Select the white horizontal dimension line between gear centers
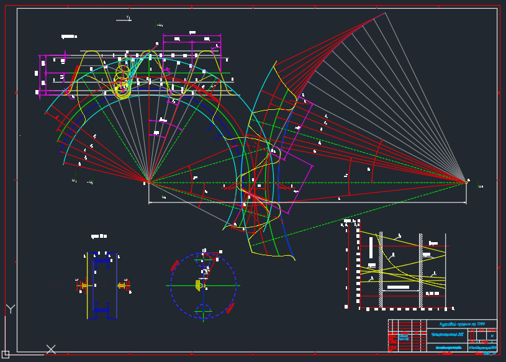The height and width of the screenshot is (362, 506). click(x=307, y=202)
